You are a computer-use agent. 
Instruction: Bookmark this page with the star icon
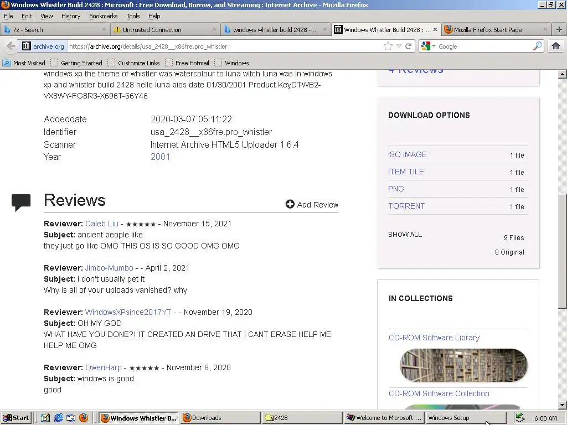click(388, 46)
